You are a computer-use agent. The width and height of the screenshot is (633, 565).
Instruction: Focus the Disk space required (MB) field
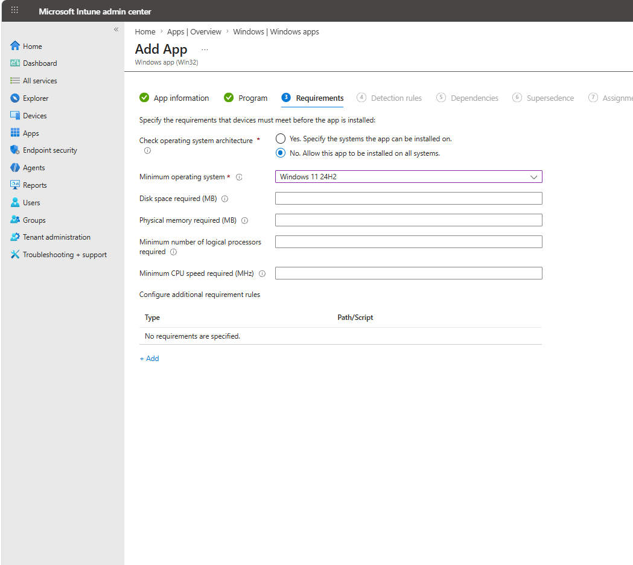409,199
